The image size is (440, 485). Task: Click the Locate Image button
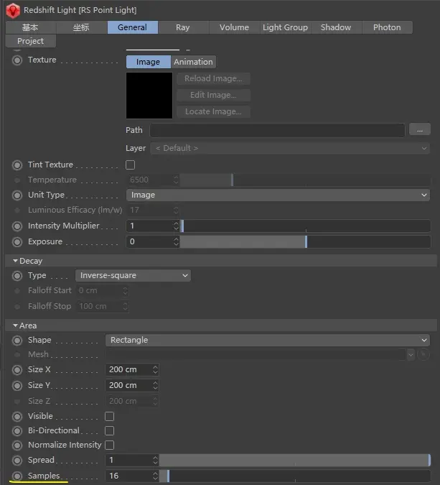(x=213, y=111)
